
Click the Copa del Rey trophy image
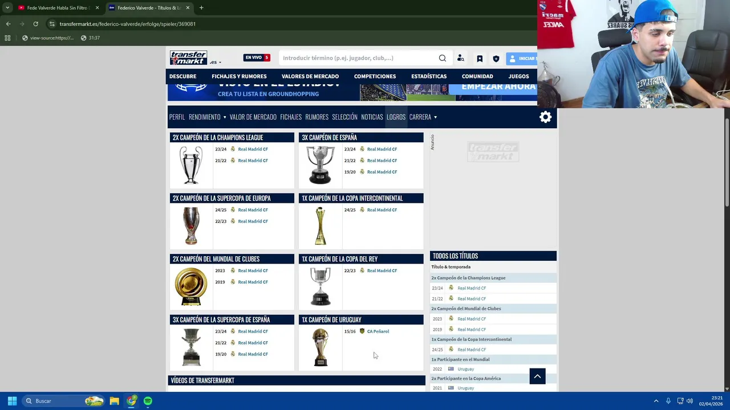[x=320, y=286]
